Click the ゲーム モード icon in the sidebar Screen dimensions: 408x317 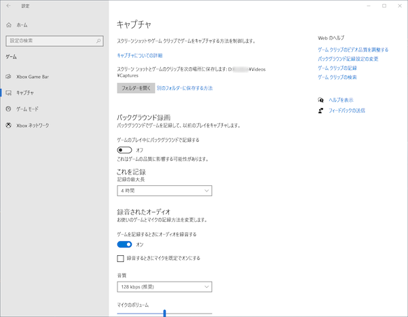coord(8,109)
